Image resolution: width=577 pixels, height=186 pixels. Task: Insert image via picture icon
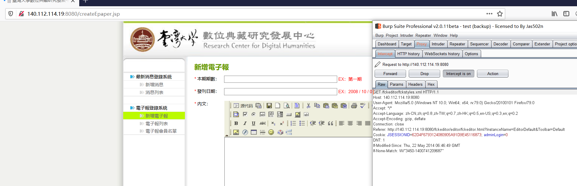coord(236,132)
